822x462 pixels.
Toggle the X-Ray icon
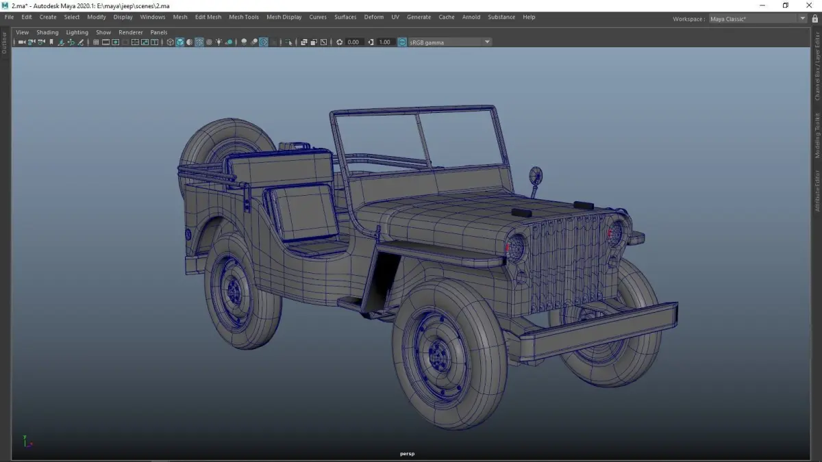tap(303, 42)
